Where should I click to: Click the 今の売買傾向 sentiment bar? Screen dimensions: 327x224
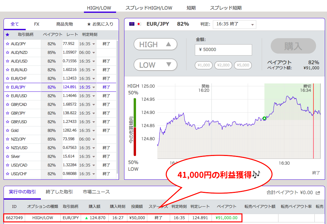(135, 127)
